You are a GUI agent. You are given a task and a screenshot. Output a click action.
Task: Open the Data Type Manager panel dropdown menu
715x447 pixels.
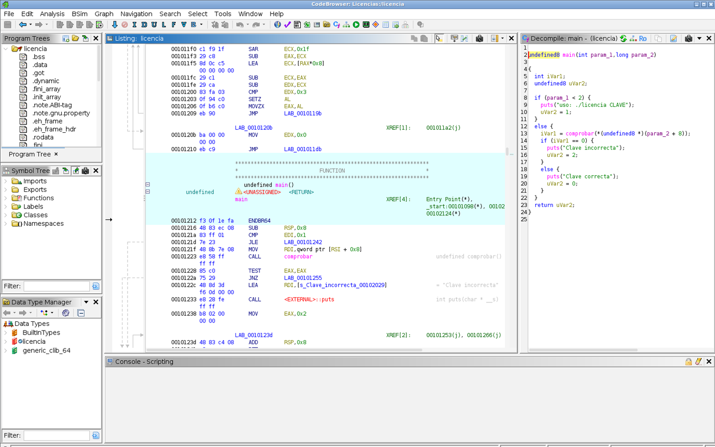tap(86, 302)
